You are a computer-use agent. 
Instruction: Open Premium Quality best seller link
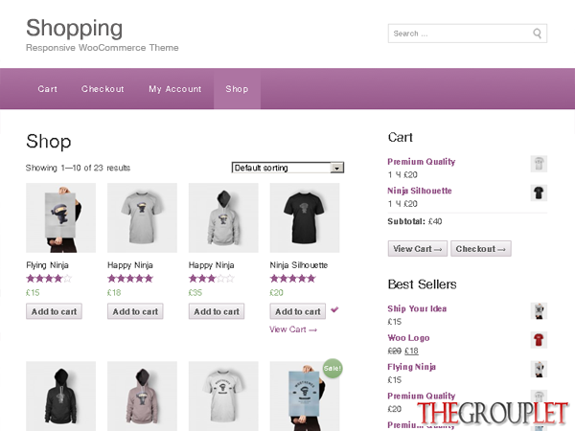[x=422, y=396]
